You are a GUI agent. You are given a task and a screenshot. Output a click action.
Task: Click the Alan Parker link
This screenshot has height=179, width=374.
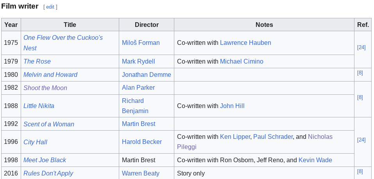[138, 88]
